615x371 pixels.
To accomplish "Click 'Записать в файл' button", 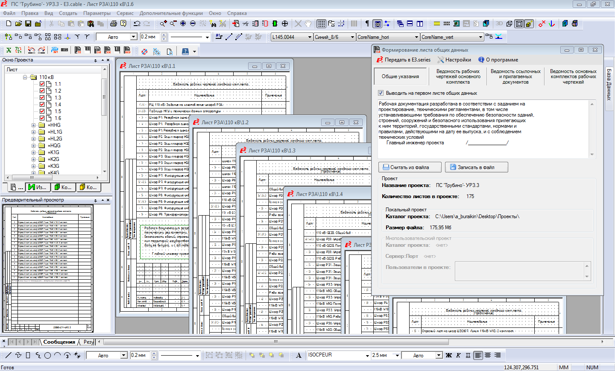I will point(476,167).
